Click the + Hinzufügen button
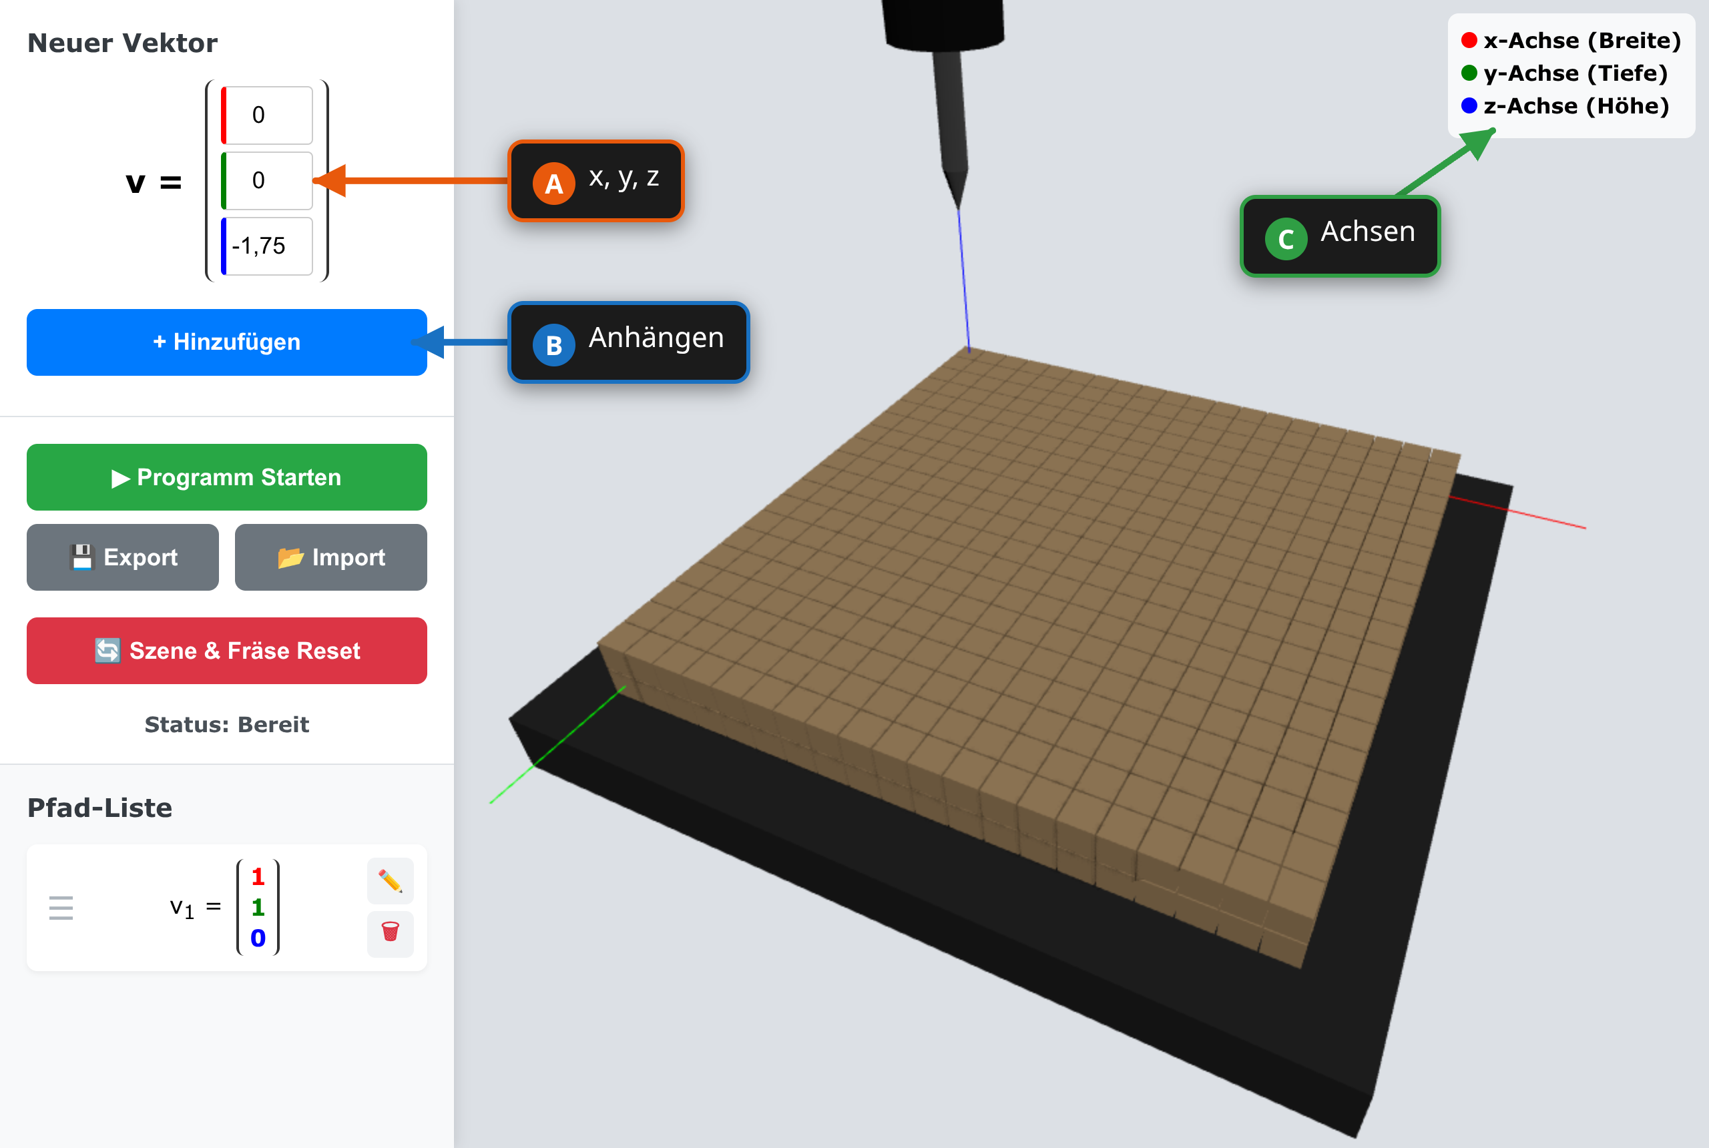This screenshot has height=1148, width=1709. tap(227, 342)
